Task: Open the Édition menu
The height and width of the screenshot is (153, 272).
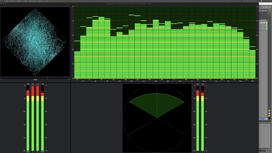Action: pyautogui.click(x=19, y=1)
